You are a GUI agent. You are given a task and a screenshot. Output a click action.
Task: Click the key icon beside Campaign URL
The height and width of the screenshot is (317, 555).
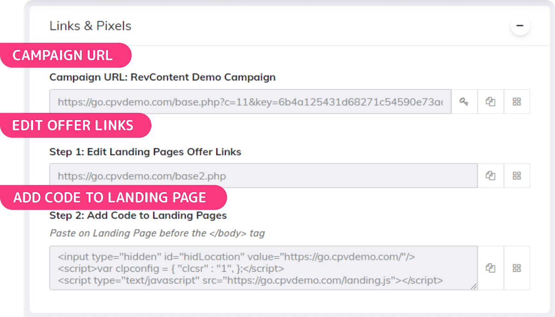click(x=464, y=102)
